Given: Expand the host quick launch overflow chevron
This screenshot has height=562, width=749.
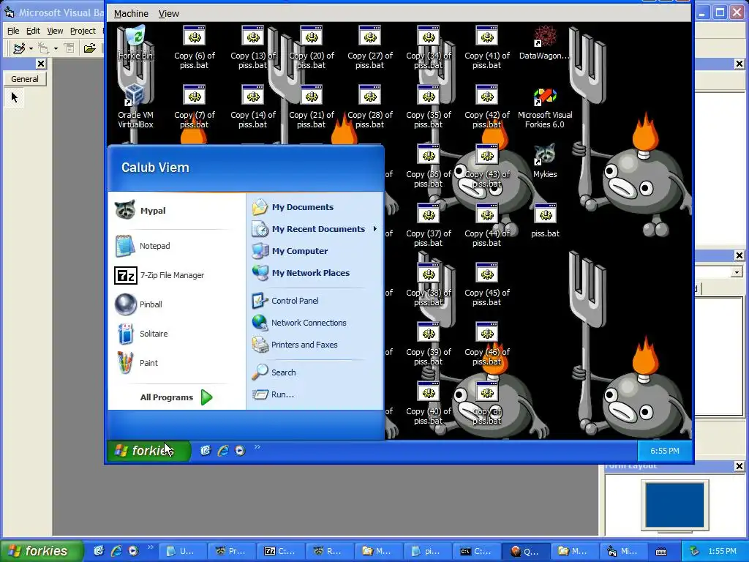Looking at the screenshot, I should pyautogui.click(x=151, y=547).
